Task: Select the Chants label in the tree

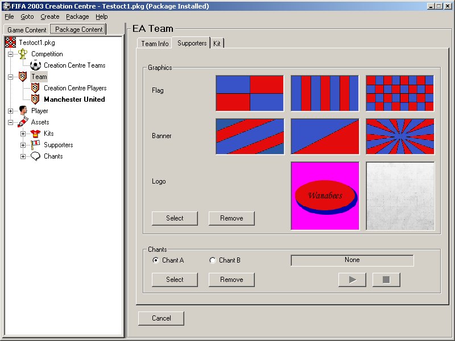Action: (53, 156)
